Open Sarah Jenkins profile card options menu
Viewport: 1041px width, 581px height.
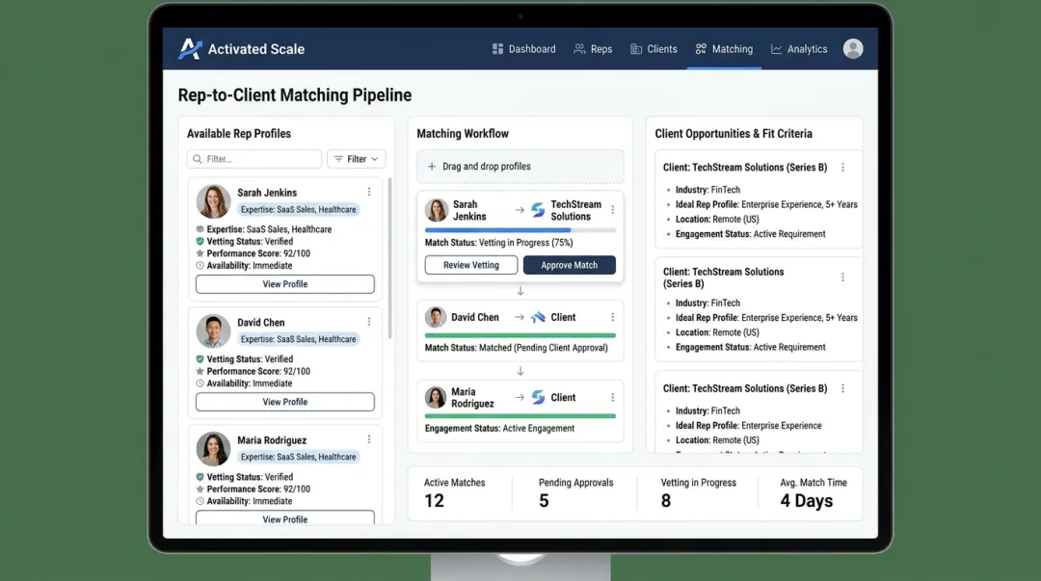369,192
